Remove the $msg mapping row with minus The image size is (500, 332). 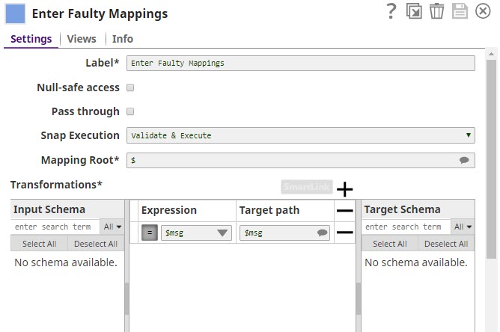[344, 233]
